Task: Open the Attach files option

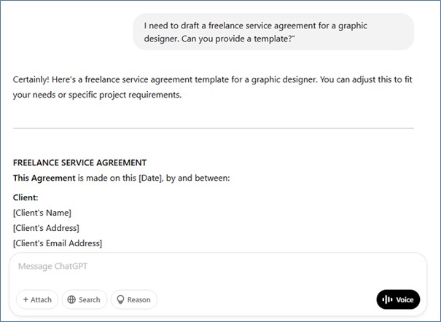Action: (37, 299)
